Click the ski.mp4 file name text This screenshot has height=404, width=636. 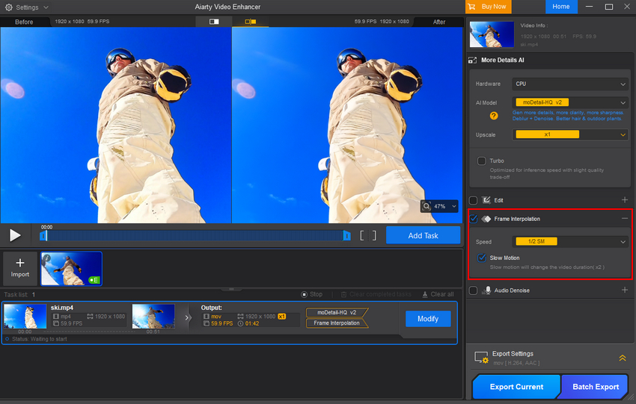pyautogui.click(x=61, y=308)
